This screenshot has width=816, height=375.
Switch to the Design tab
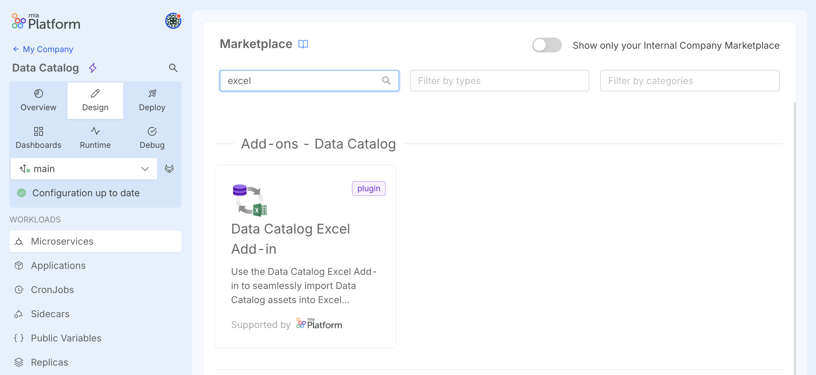pyautogui.click(x=95, y=100)
